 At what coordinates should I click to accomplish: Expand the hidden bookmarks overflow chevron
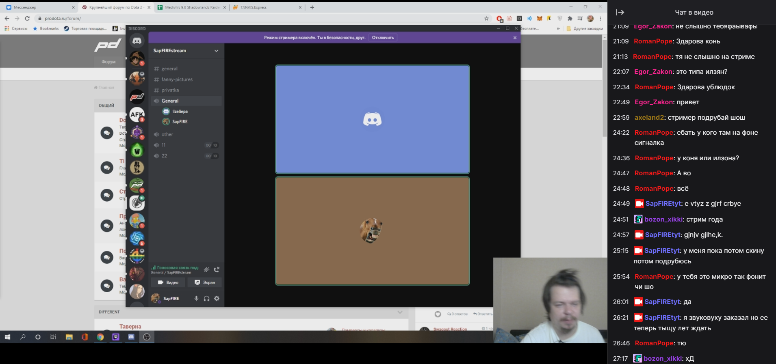pos(558,29)
